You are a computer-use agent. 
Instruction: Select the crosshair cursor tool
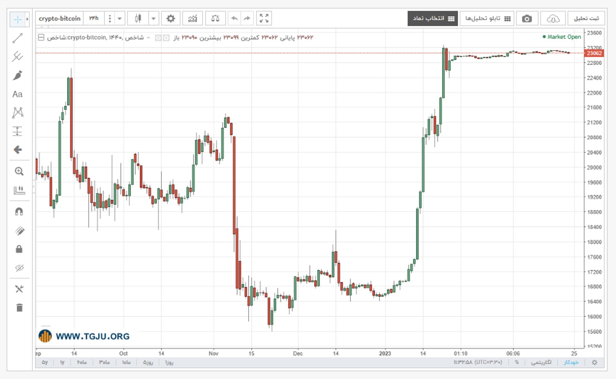tap(17, 19)
